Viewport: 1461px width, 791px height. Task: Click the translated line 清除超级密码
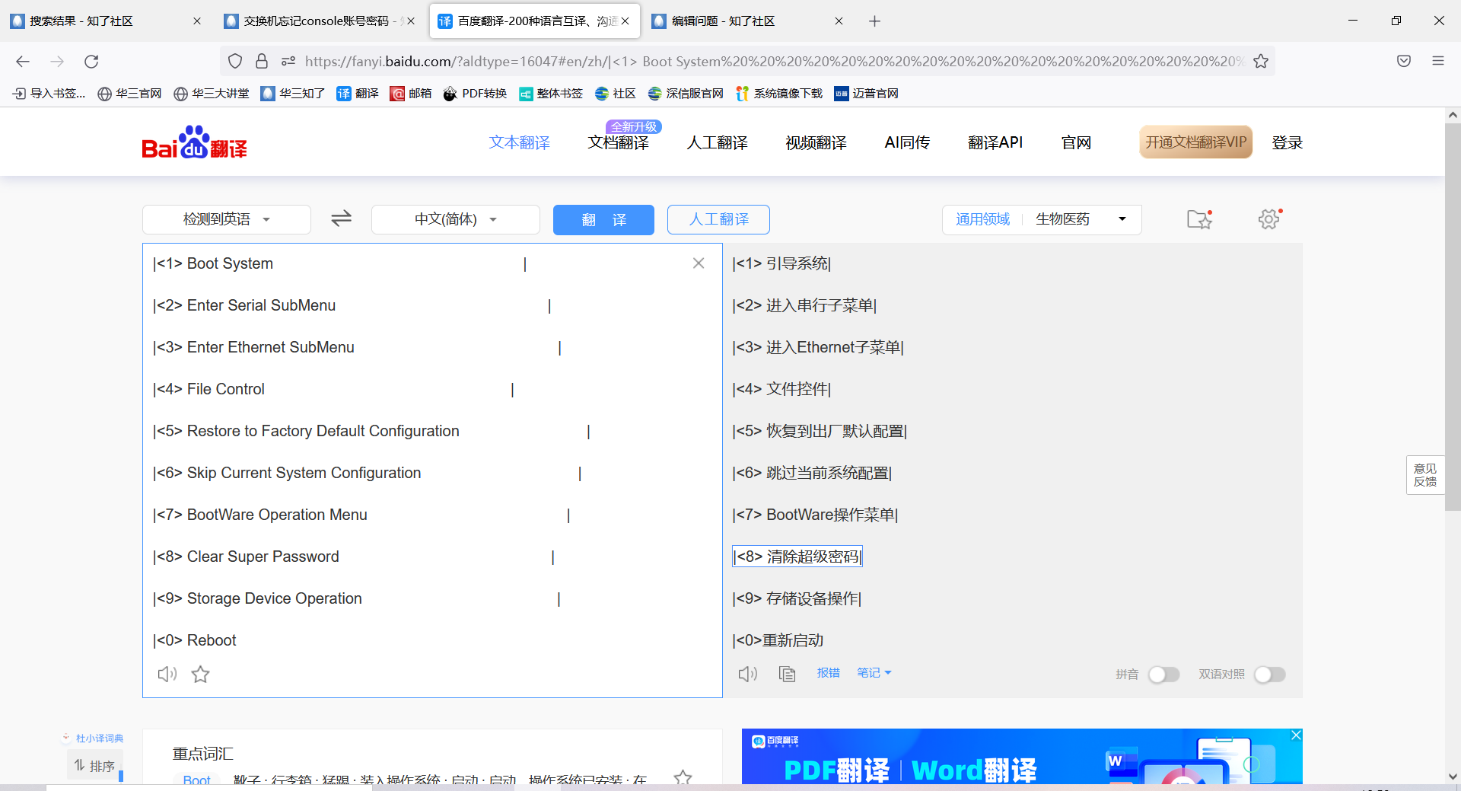pos(797,557)
